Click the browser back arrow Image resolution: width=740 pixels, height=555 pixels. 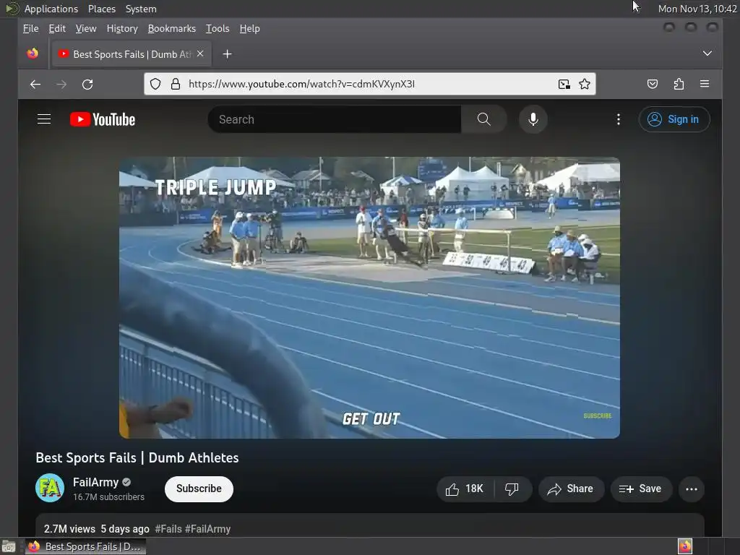click(35, 85)
